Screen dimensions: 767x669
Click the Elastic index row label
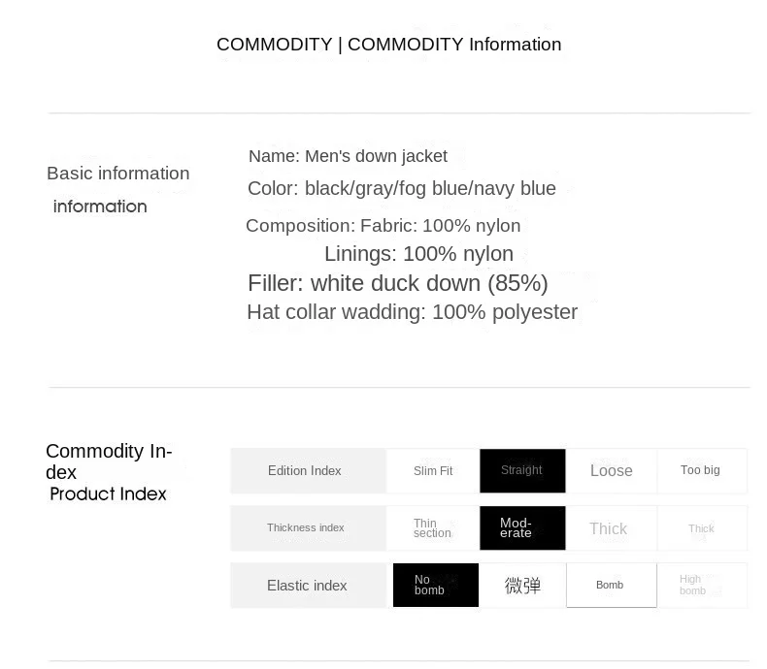point(307,586)
